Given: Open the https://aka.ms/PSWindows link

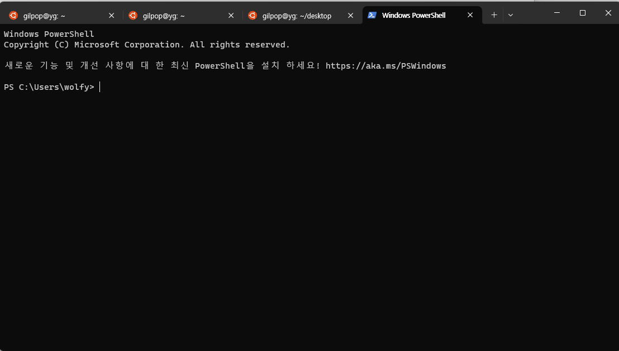Looking at the screenshot, I should [x=385, y=66].
